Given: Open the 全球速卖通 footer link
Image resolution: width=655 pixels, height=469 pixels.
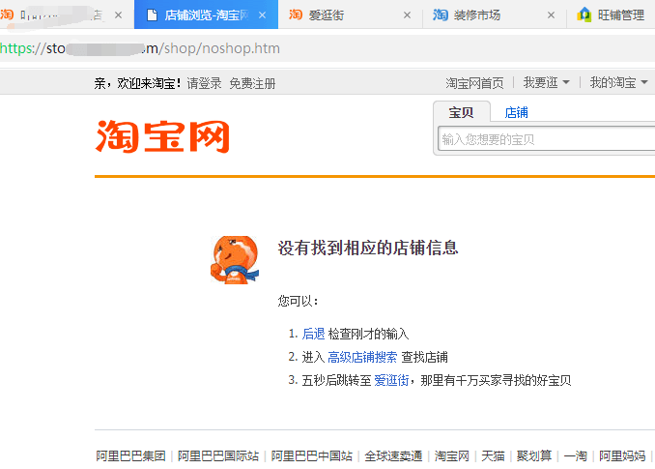Looking at the screenshot, I should point(393,455).
